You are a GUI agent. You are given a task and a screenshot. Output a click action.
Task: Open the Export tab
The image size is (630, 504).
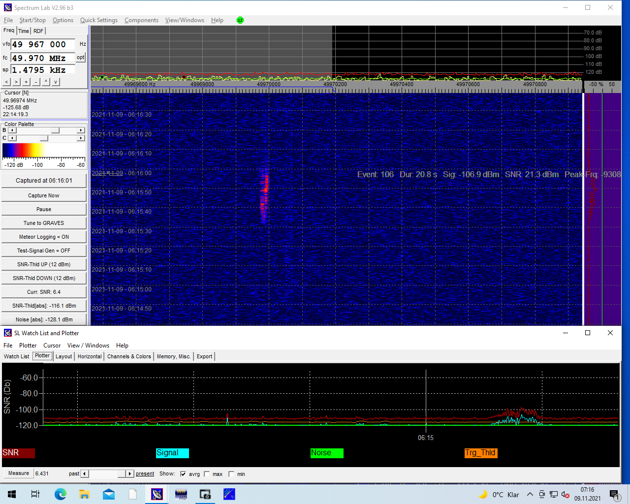coord(204,356)
